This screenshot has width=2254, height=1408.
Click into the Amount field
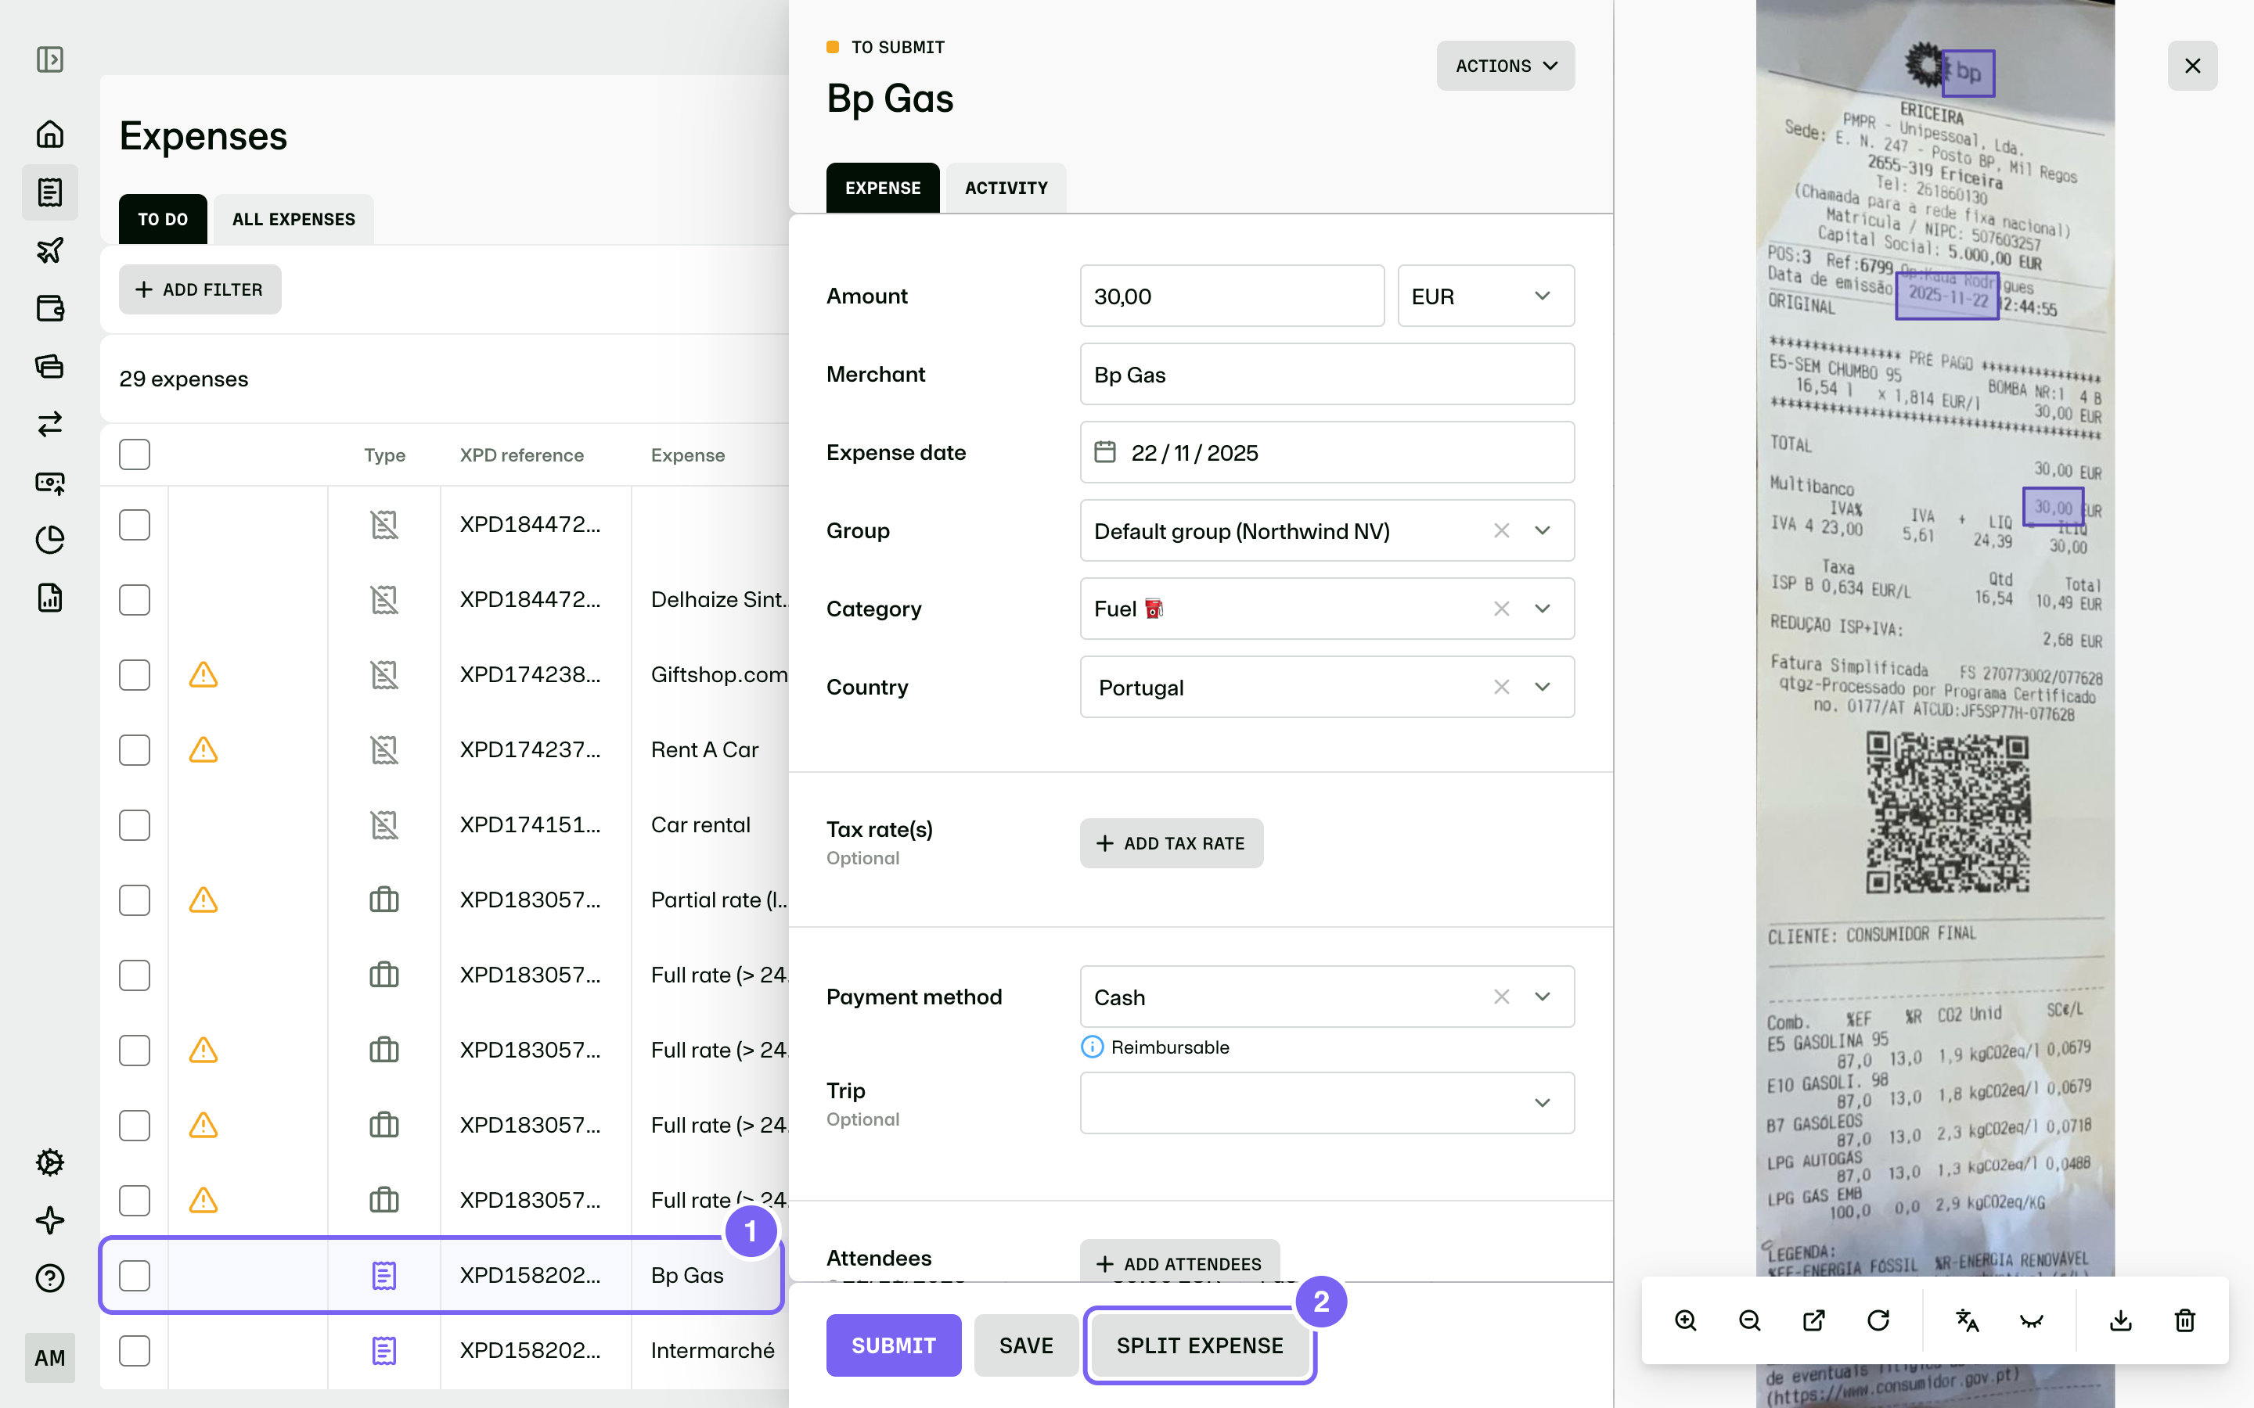[1232, 296]
